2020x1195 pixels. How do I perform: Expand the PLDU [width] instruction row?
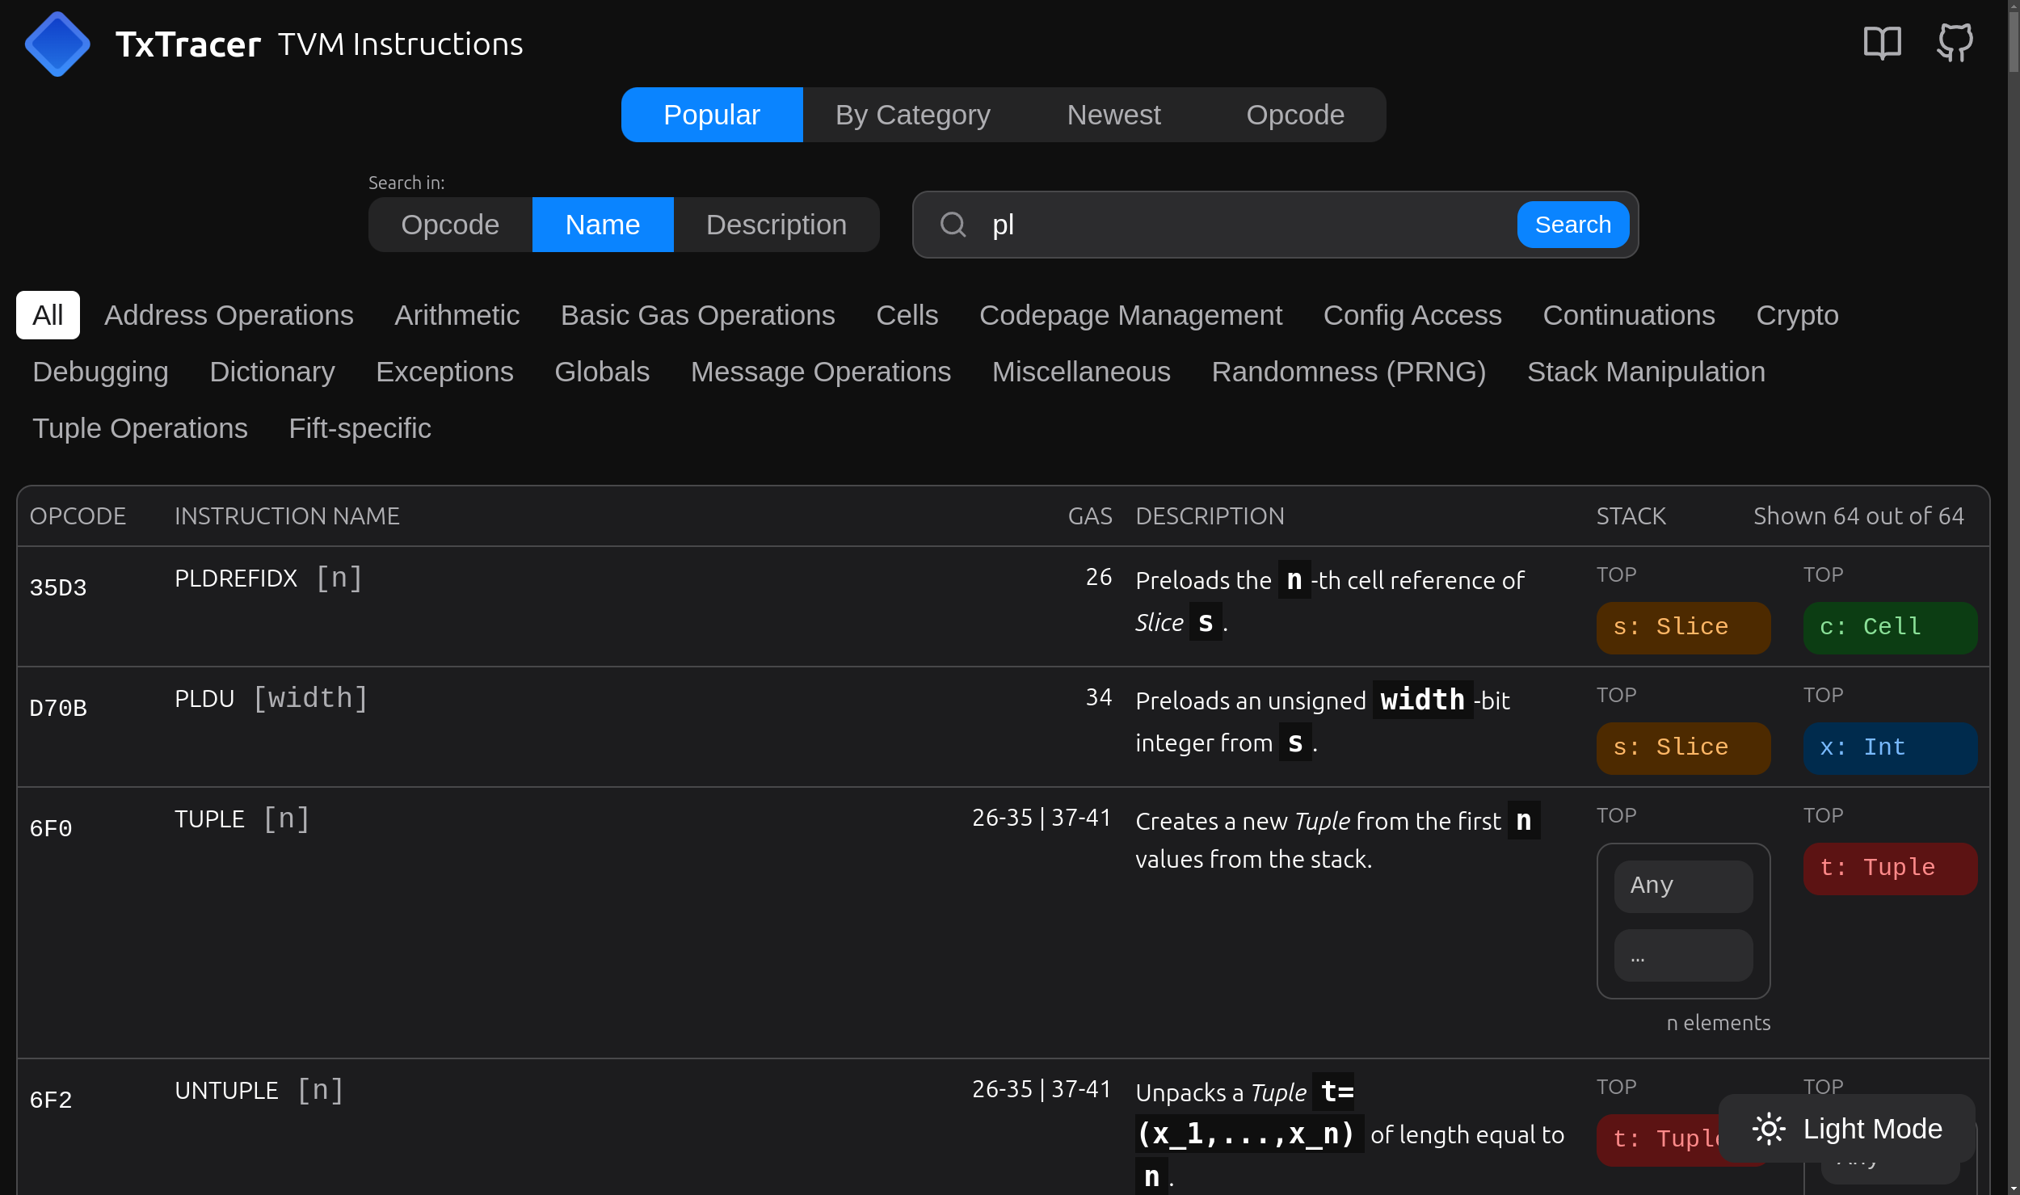pyautogui.click(x=1003, y=727)
